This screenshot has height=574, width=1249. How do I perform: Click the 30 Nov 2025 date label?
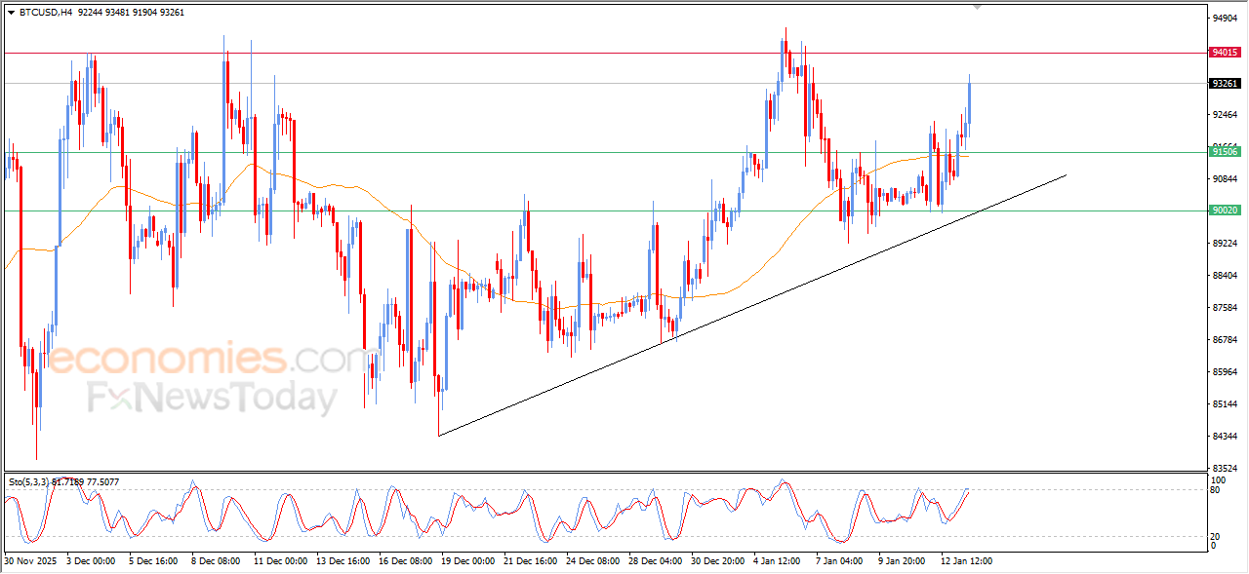coord(31,561)
